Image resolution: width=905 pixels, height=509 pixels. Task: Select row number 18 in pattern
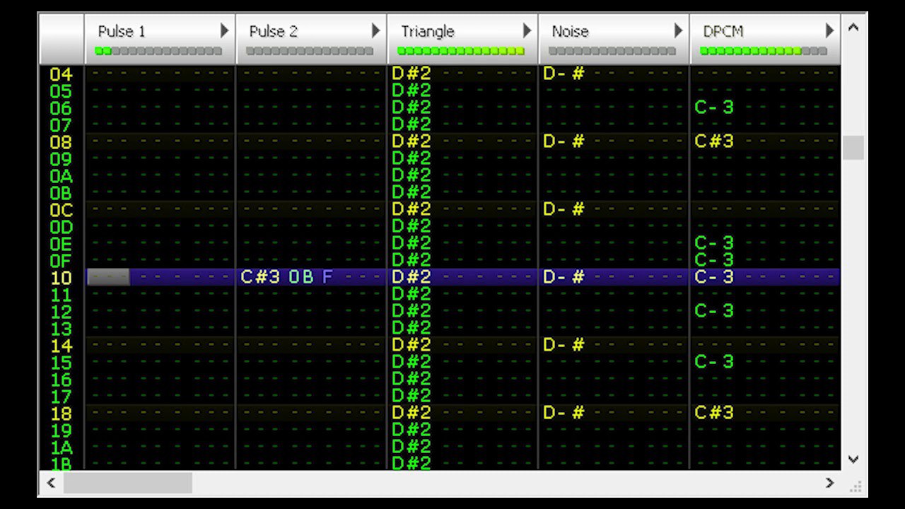61,414
